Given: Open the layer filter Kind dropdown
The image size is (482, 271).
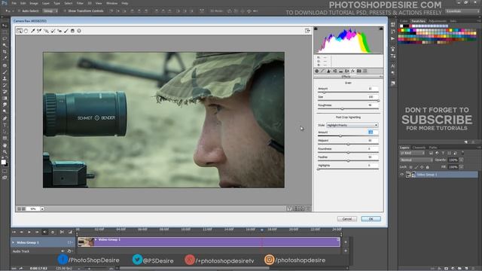Looking at the screenshot, I should 412,153.
